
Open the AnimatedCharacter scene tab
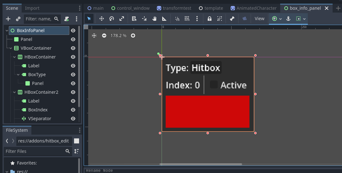tap(254, 8)
